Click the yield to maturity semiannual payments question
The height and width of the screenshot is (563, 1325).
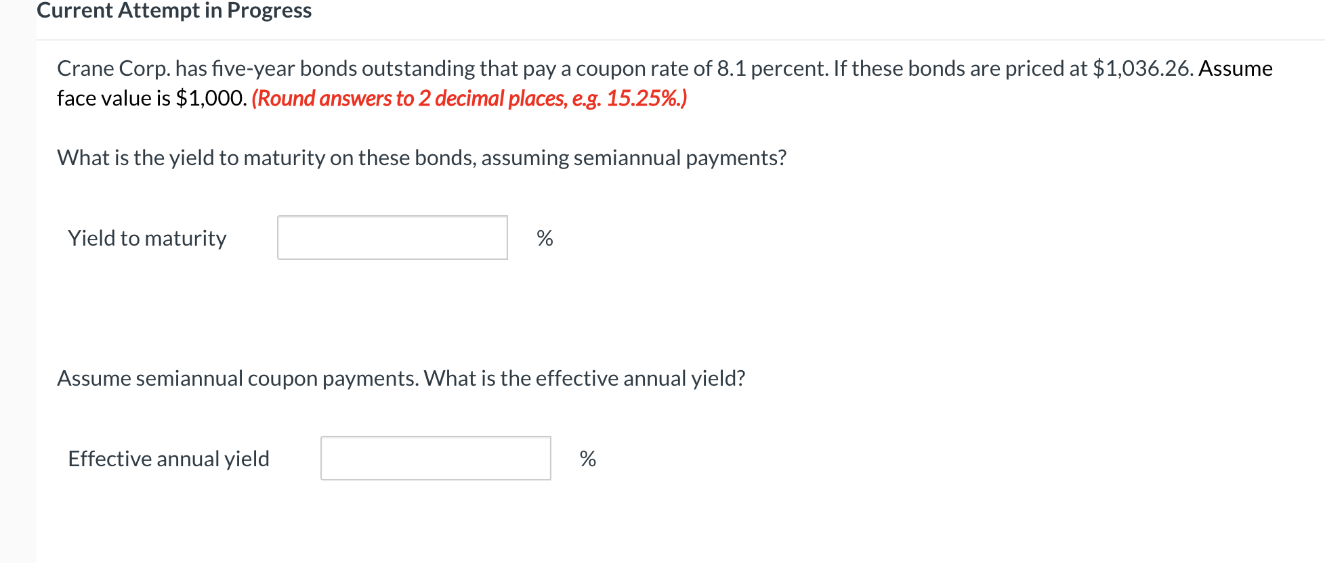(422, 158)
